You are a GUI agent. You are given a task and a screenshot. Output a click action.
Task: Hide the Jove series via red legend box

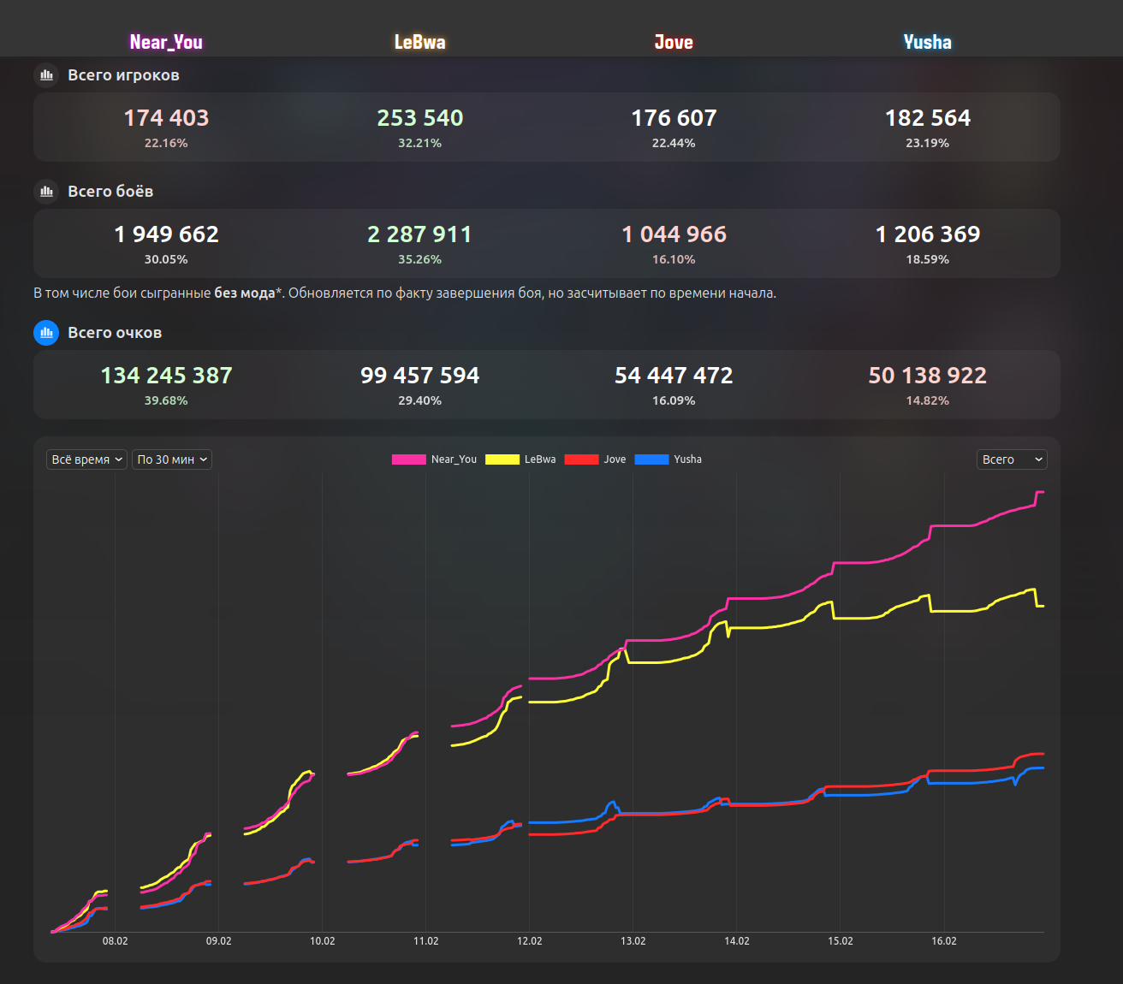pyautogui.click(x=581, y=459)
